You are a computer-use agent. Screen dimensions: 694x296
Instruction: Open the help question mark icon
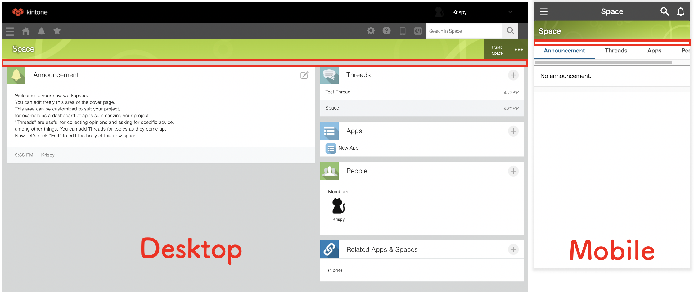coord(386,31)
